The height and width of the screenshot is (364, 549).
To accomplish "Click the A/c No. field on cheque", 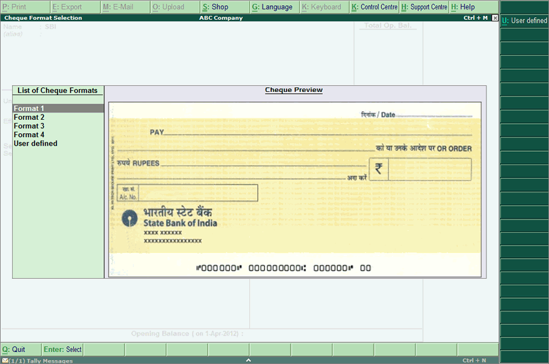I will pos(187,193).
